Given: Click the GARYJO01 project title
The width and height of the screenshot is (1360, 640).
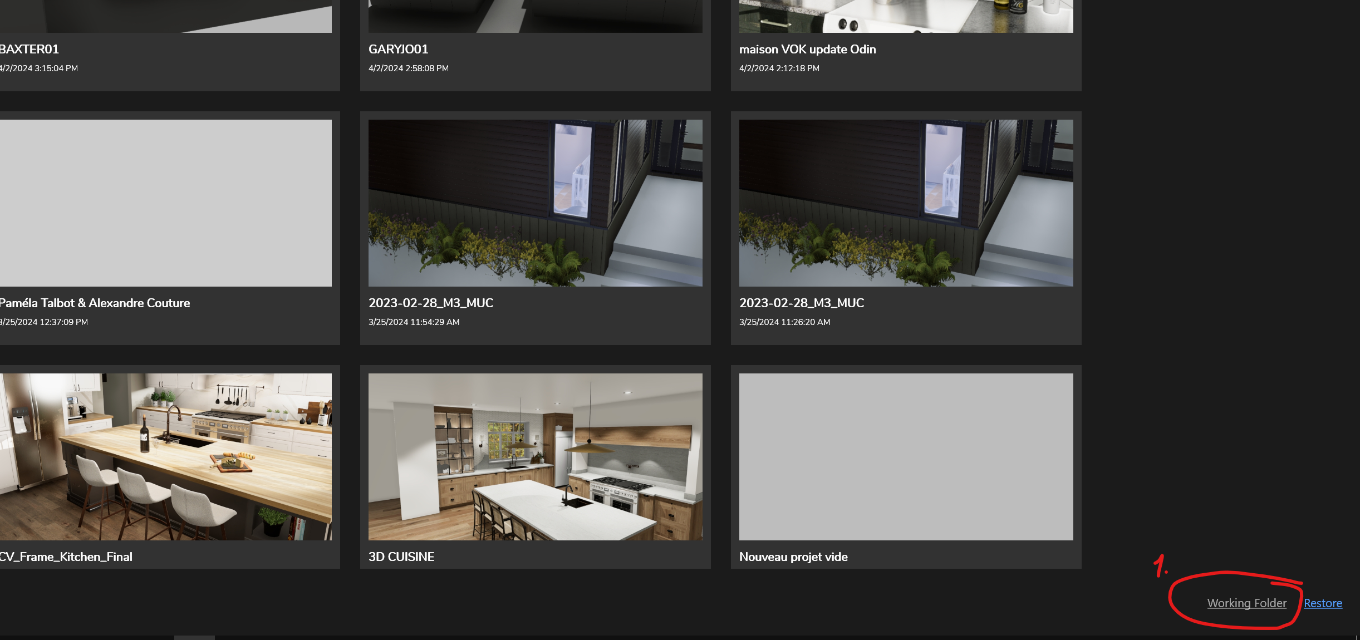Looking at the screenshot, I should (398, 49).
